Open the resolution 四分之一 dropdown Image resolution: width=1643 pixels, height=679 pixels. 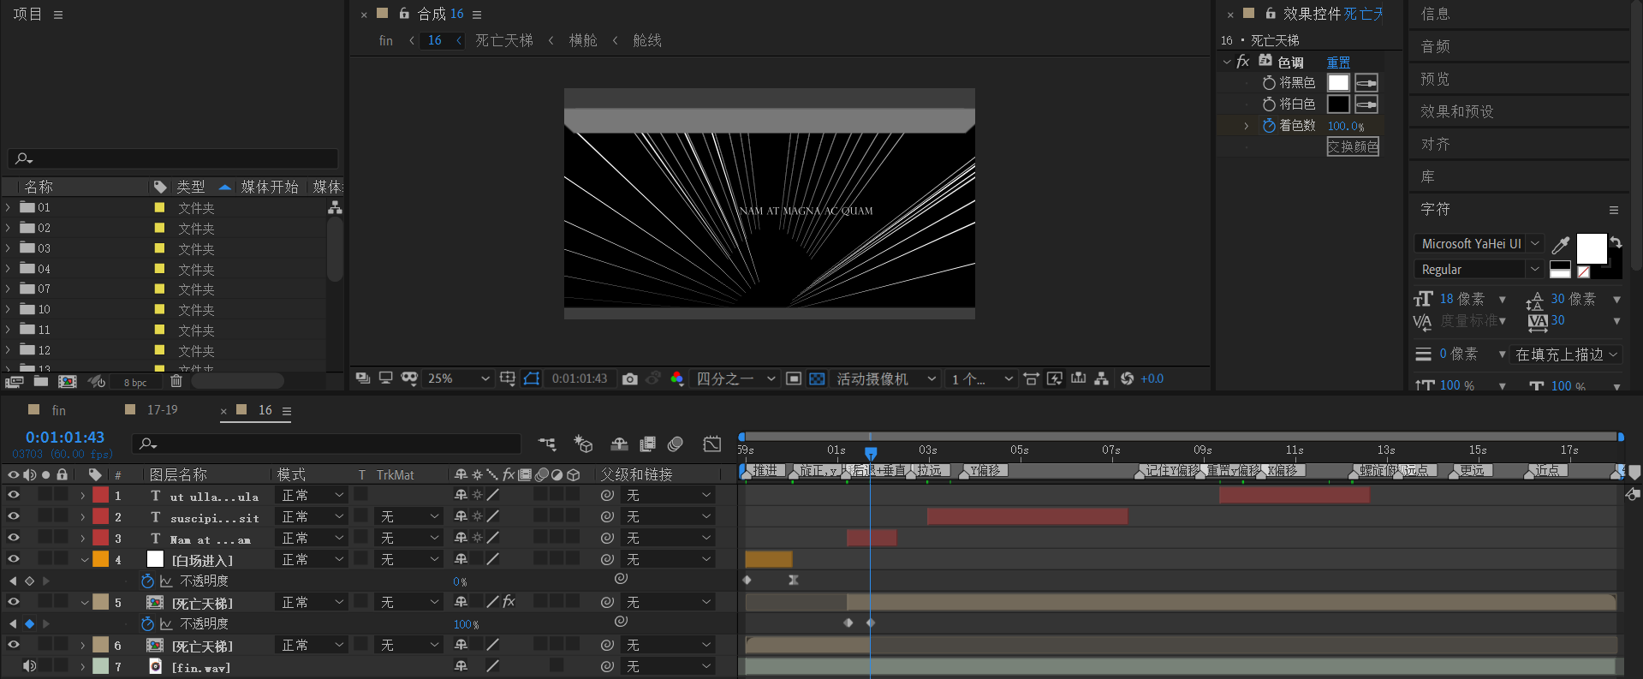(x=735, y=378)
